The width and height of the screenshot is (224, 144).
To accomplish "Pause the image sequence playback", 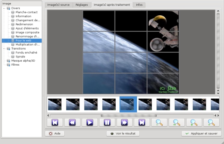I will point(107,122).
